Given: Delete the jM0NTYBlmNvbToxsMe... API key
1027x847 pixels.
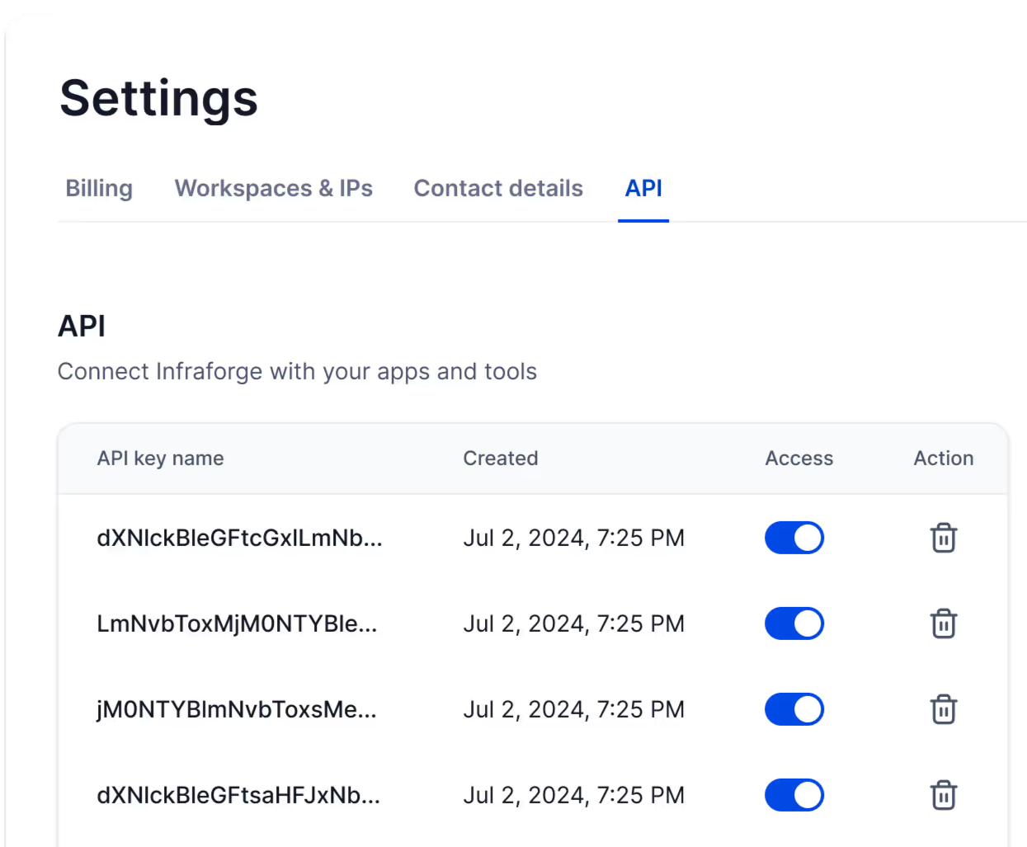Looking at the screenshot, I should pyautogui.click(x=943, y=709).
